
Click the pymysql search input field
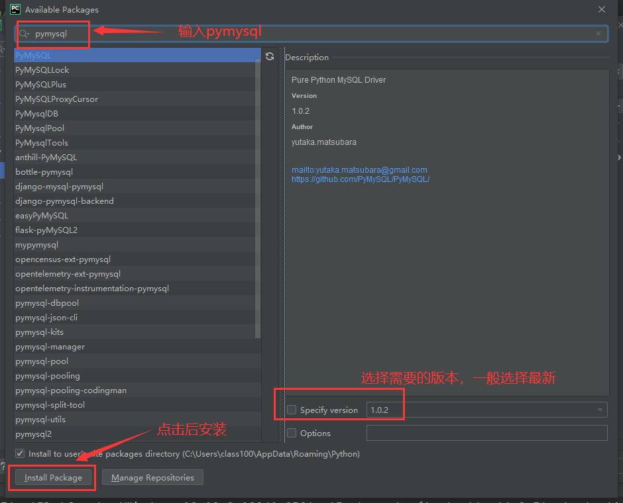click(311, 34)
